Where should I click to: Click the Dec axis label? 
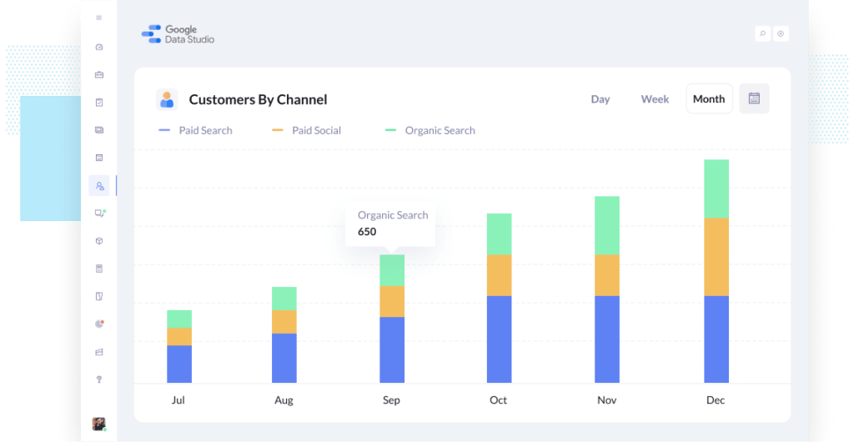(x=716, y=400)
